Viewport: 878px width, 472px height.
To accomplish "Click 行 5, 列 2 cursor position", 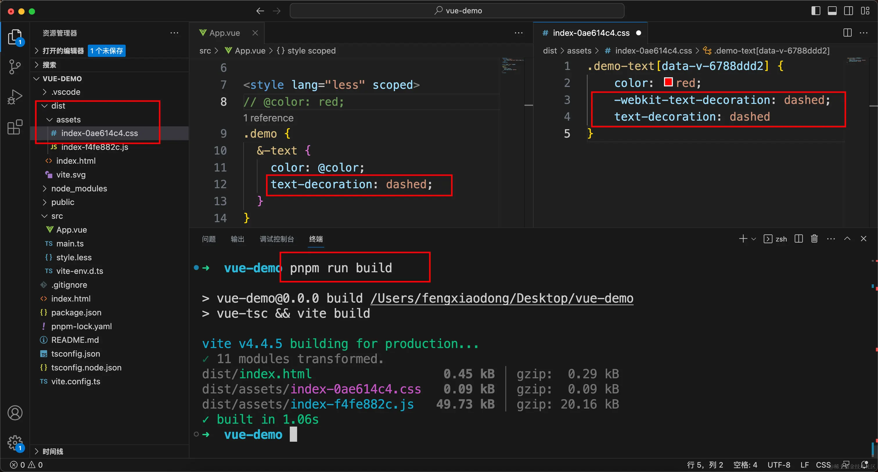I will click(x=705, y=465).
